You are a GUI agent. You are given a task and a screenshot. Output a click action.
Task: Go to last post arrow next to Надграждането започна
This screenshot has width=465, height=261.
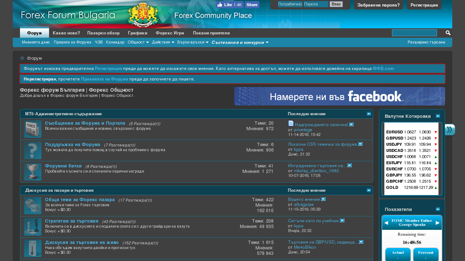[351, 124]
